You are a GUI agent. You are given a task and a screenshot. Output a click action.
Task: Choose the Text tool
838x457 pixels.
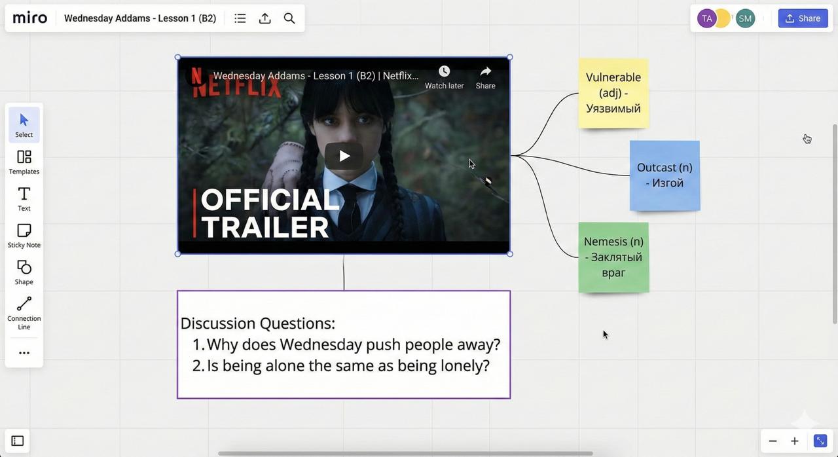tap(24, 198)
